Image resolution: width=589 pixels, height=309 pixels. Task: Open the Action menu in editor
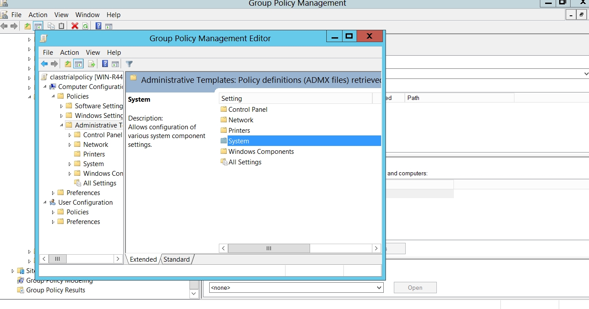click(69, 52)
